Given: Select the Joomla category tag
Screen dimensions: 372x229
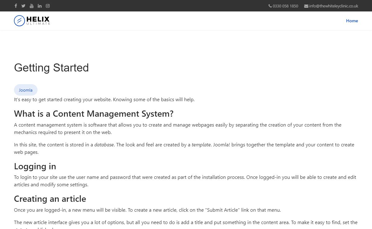Looking at the screenshot, I should click(26, 90).
